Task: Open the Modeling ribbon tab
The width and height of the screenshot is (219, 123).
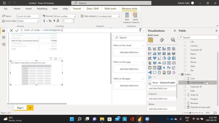Action: (x=42, y=9)
